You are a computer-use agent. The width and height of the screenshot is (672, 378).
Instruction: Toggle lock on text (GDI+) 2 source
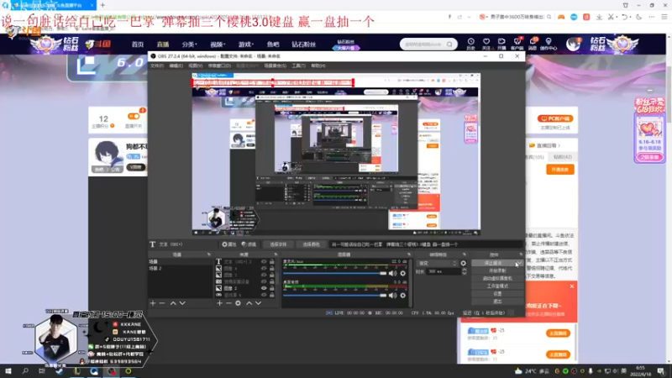pyautogui.click(x=271, y=261)
